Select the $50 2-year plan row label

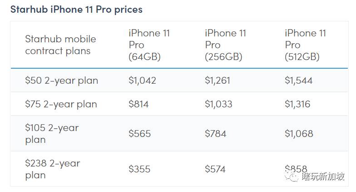point(61,81)
